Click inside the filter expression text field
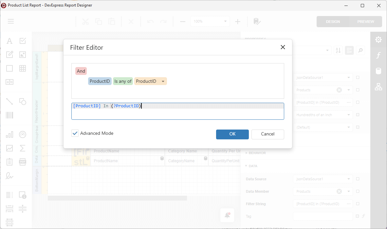 pyautogui.click(x=178, y=111)
